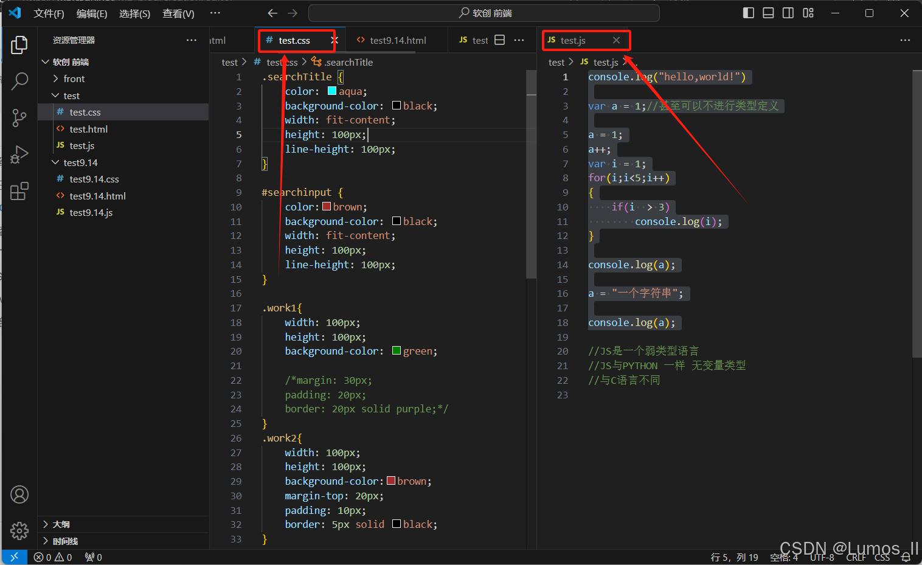Open more actions for right editor group
This screenshot has height=565, width=922.
click(x=905, y=40)
